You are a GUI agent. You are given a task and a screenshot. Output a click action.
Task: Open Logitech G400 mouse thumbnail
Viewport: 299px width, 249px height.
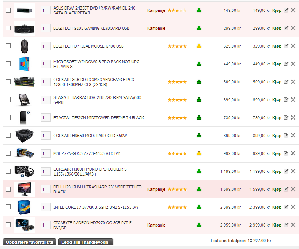[24, 46]
